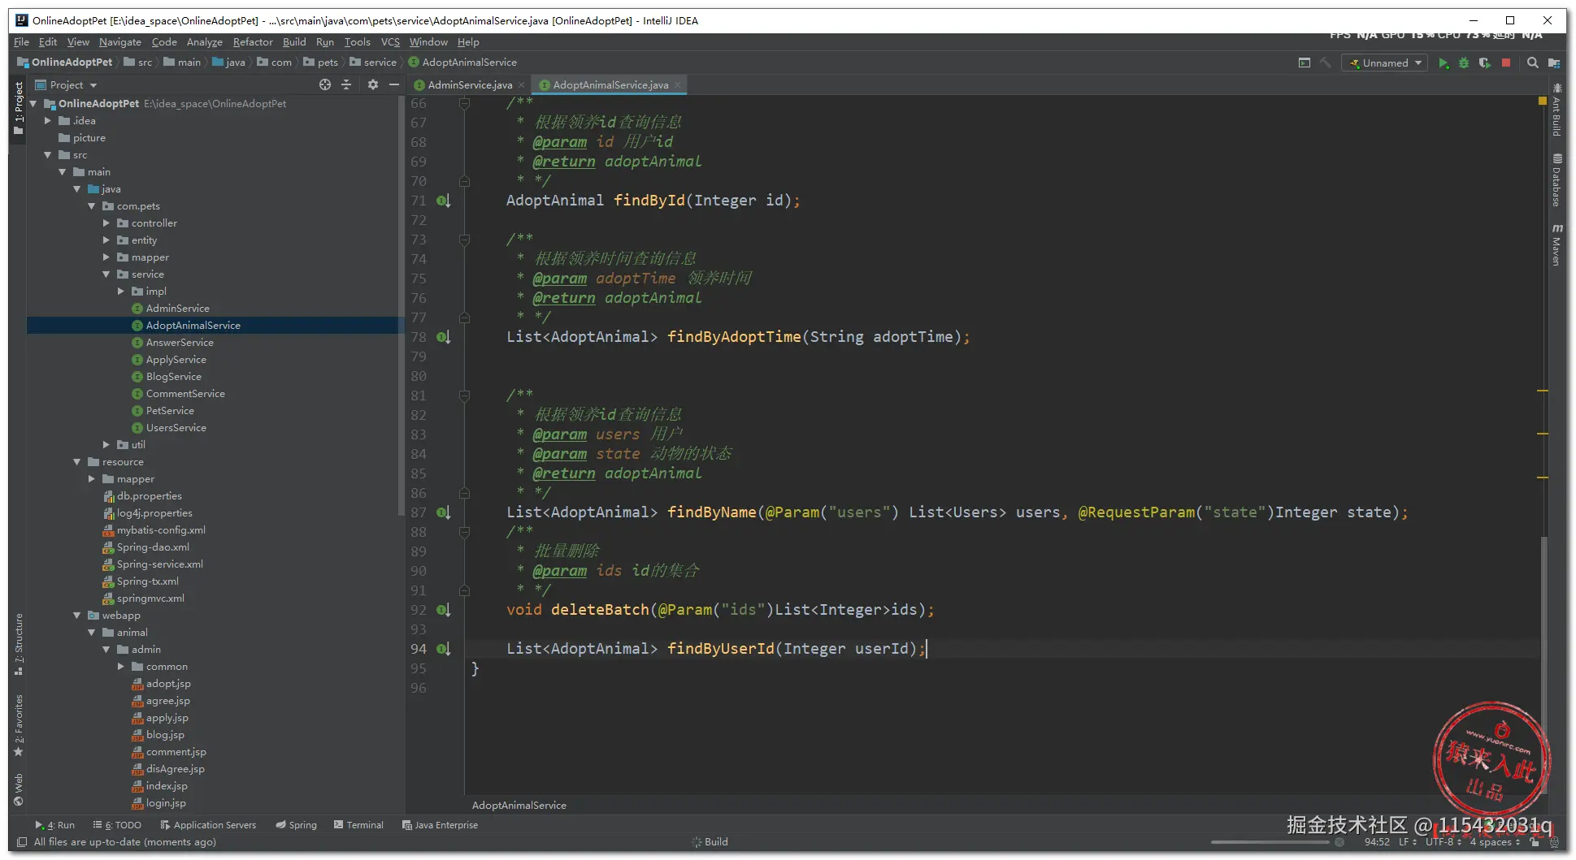Run the Unnamed configuration with green play icon

coord(1443,63)
